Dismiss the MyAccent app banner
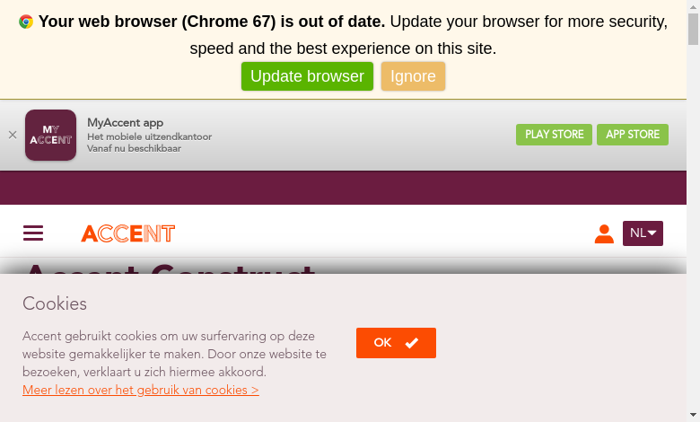The image size is (700, 422). [x=13, y=135]
